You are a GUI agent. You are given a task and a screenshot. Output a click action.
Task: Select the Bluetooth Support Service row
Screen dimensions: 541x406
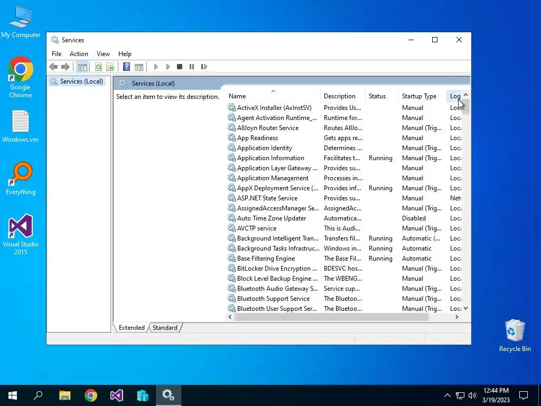pyautogui.click(x=344, y=298)
